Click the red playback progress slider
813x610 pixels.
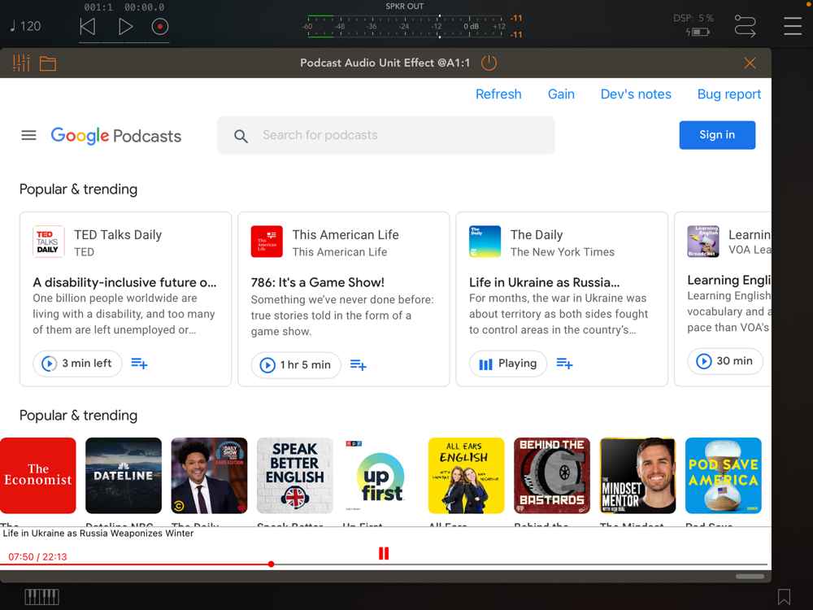[x=271, y=564]
